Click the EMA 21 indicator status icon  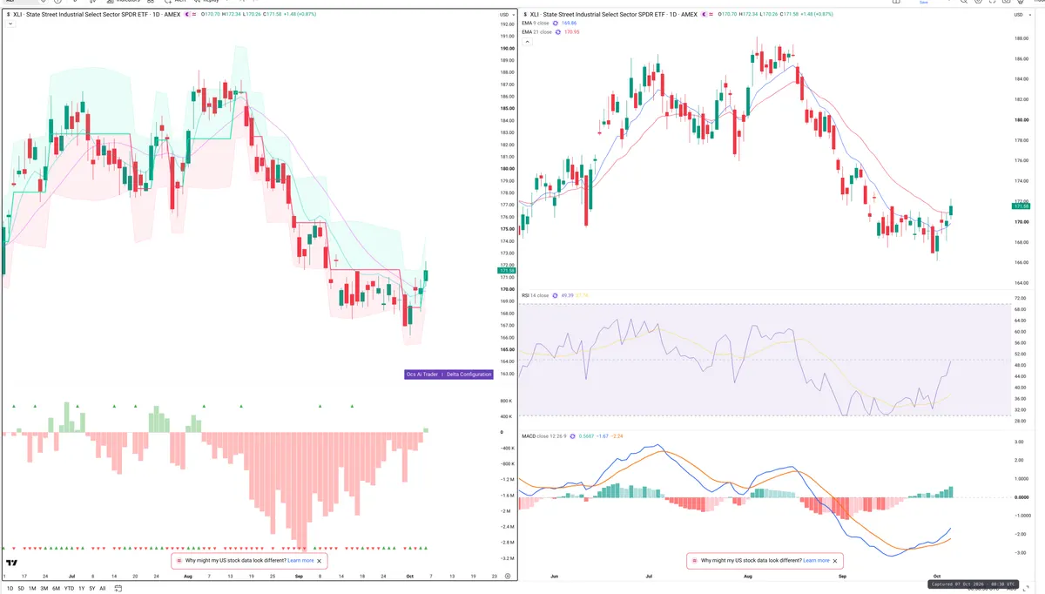coord(558,31)
